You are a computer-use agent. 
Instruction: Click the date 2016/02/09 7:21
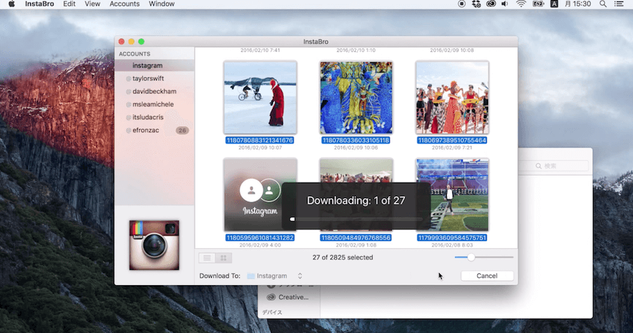coord(452,148)
